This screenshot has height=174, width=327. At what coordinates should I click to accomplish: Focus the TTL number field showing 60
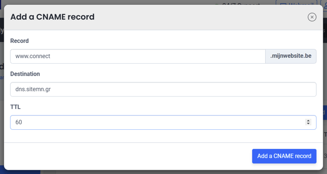tap(163, 122)
